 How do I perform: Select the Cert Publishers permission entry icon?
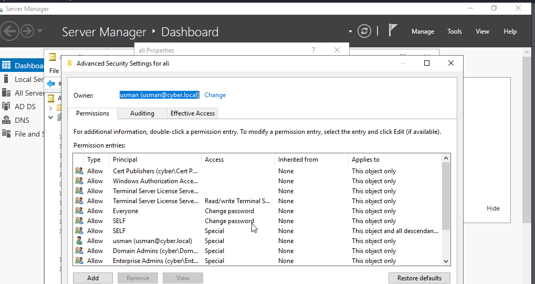coord(79,171)
